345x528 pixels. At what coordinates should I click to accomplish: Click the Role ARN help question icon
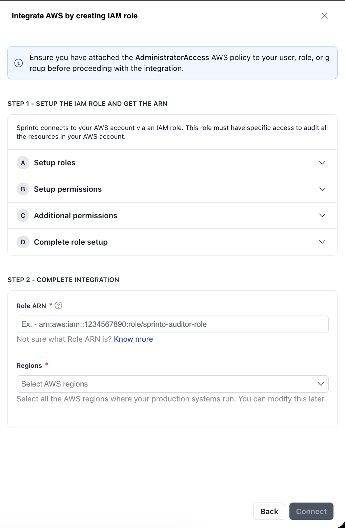(58, 306)
